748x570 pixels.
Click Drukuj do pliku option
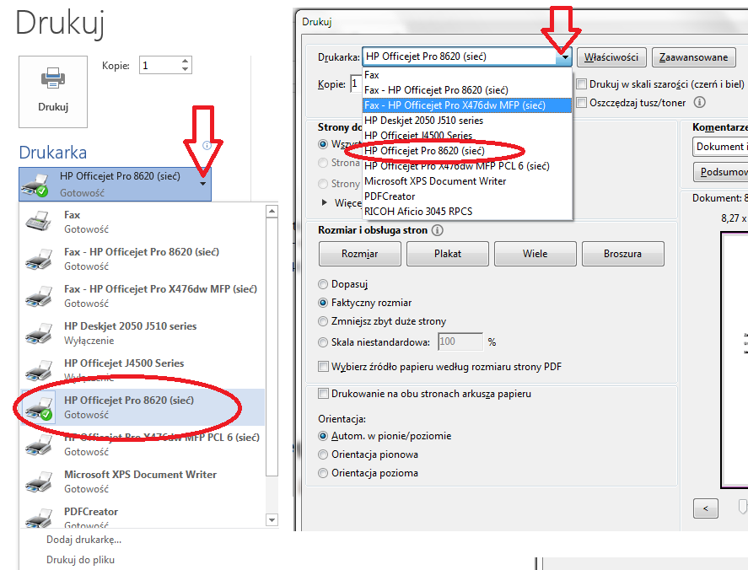(x=80, y=560)
